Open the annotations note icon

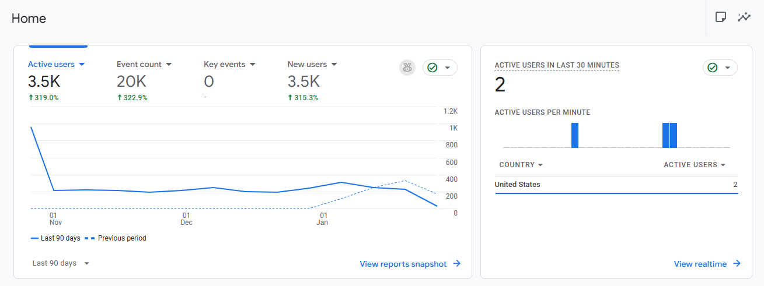[x=721, y=17]
